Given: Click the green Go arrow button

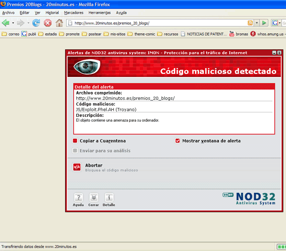Looking at the screenshot, I should pyautogui.click(x=264, y=23).
